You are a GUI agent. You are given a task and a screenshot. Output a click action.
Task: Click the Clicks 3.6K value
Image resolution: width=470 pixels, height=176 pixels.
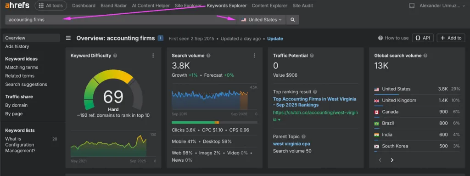(184, 130)
